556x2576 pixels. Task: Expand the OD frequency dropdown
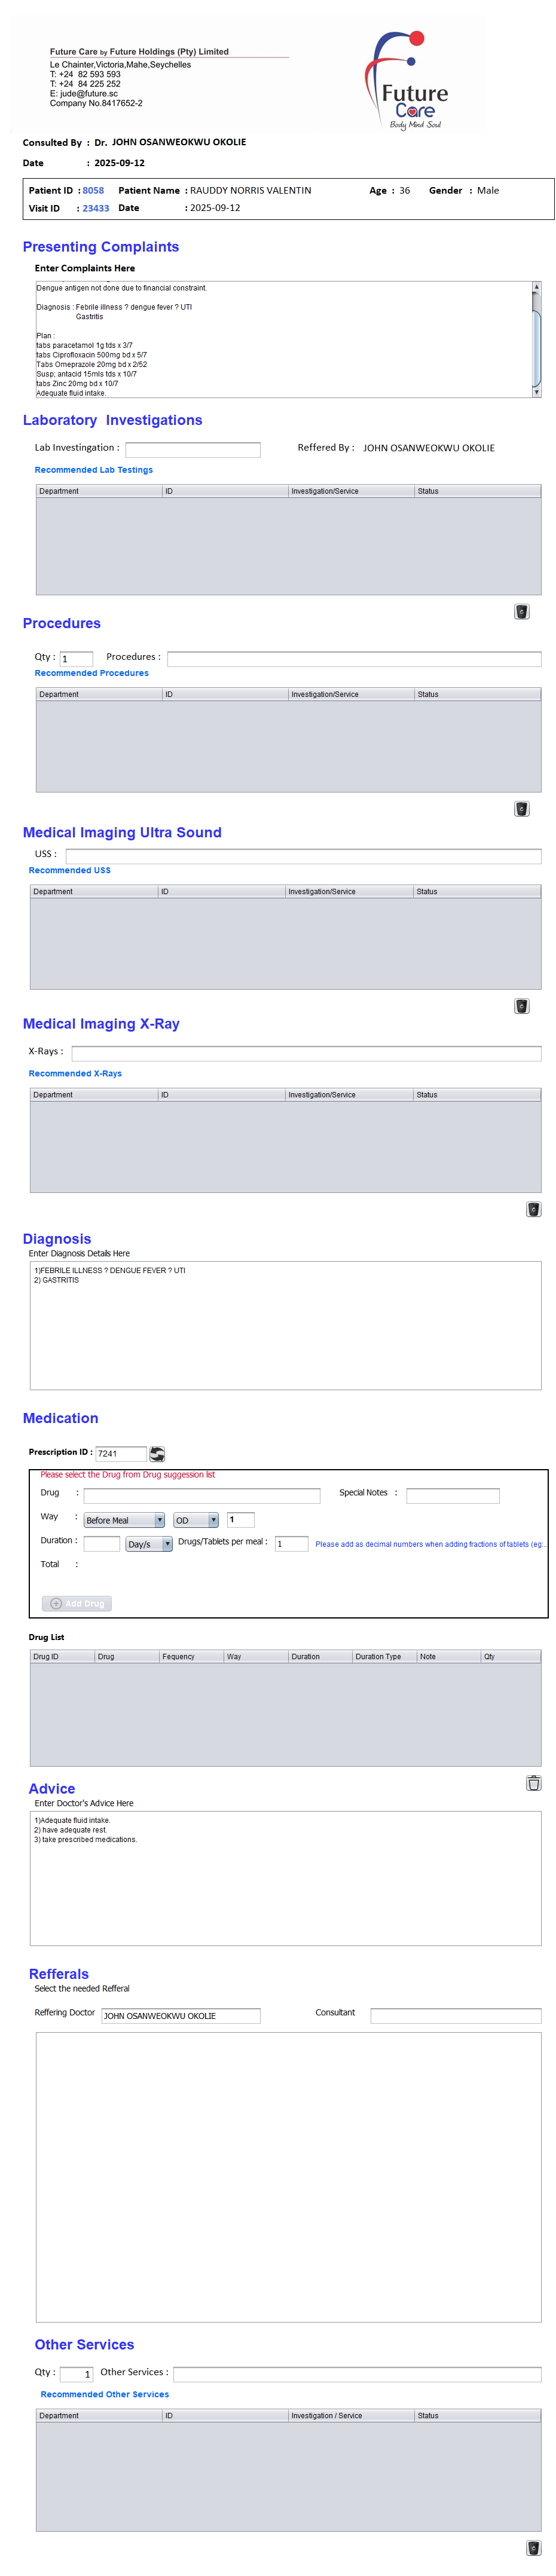pos(196,1520)
